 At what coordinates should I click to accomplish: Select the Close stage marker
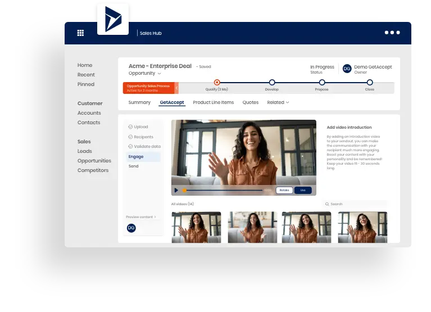coord(370,82)
